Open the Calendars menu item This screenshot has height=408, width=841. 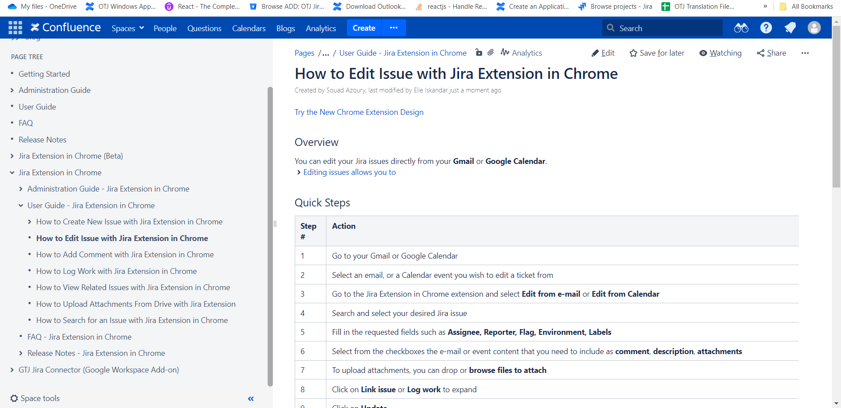[249, 28]
